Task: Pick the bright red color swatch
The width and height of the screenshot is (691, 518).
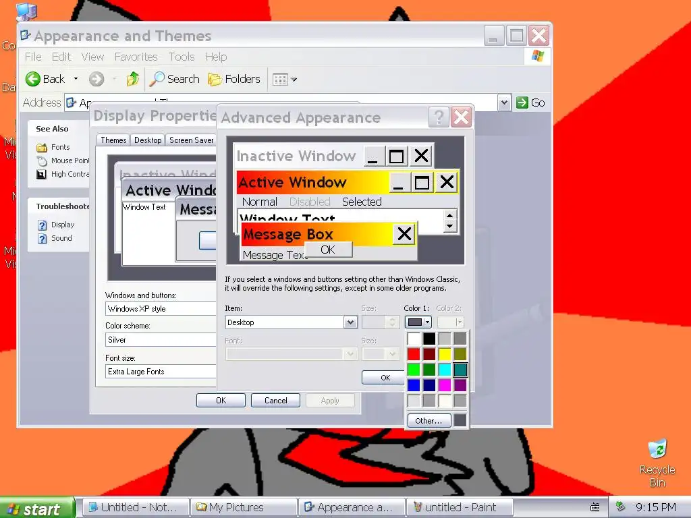Action: [x=414, y=354]
